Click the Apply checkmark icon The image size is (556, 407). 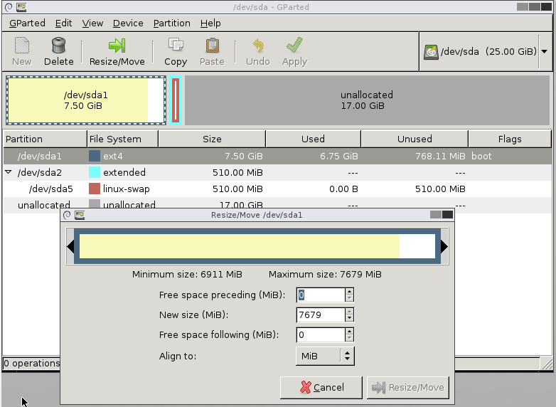pyautogui.click(x=294, y=46)
